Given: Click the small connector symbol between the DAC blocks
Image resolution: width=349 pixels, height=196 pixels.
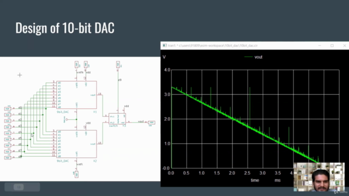Looking at the screenshot, I should [66, 120].
